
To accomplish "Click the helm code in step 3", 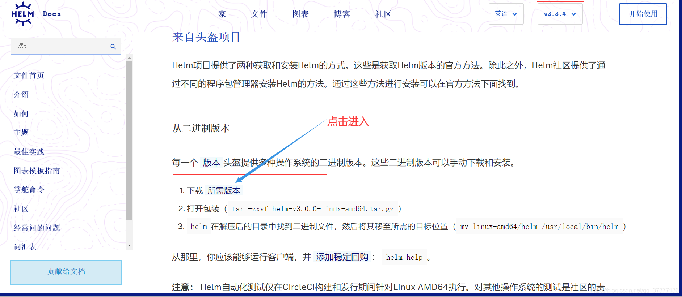I will coord(199,227).
